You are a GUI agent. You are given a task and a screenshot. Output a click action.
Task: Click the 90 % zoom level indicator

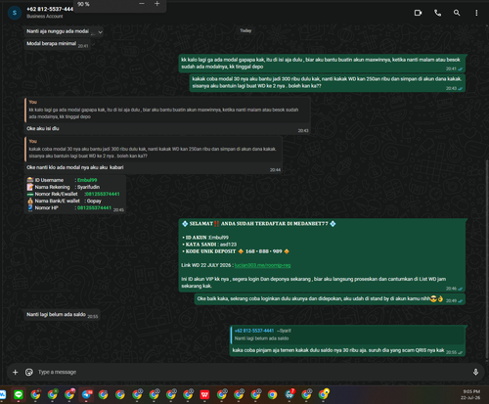[83, 4]
